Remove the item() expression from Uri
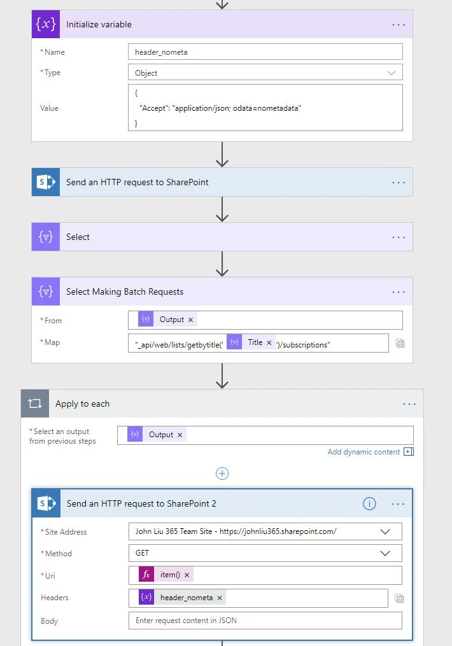 pos(187,575)
